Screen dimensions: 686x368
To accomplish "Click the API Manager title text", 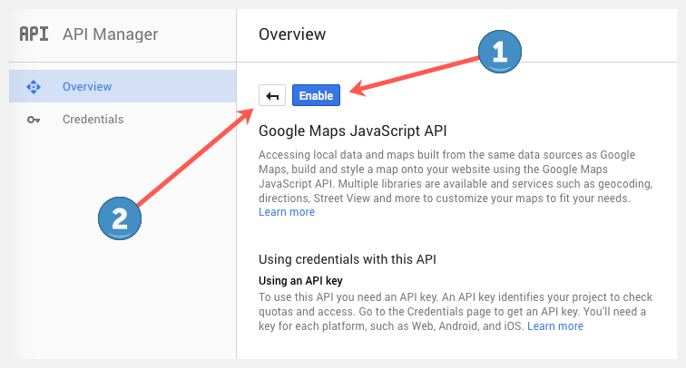I will point(110,35).
